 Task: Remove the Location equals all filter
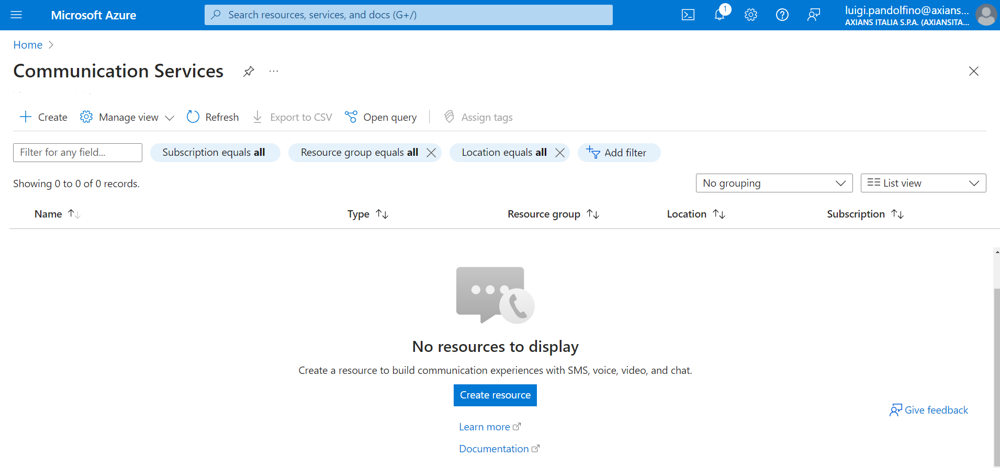(560, 153)
